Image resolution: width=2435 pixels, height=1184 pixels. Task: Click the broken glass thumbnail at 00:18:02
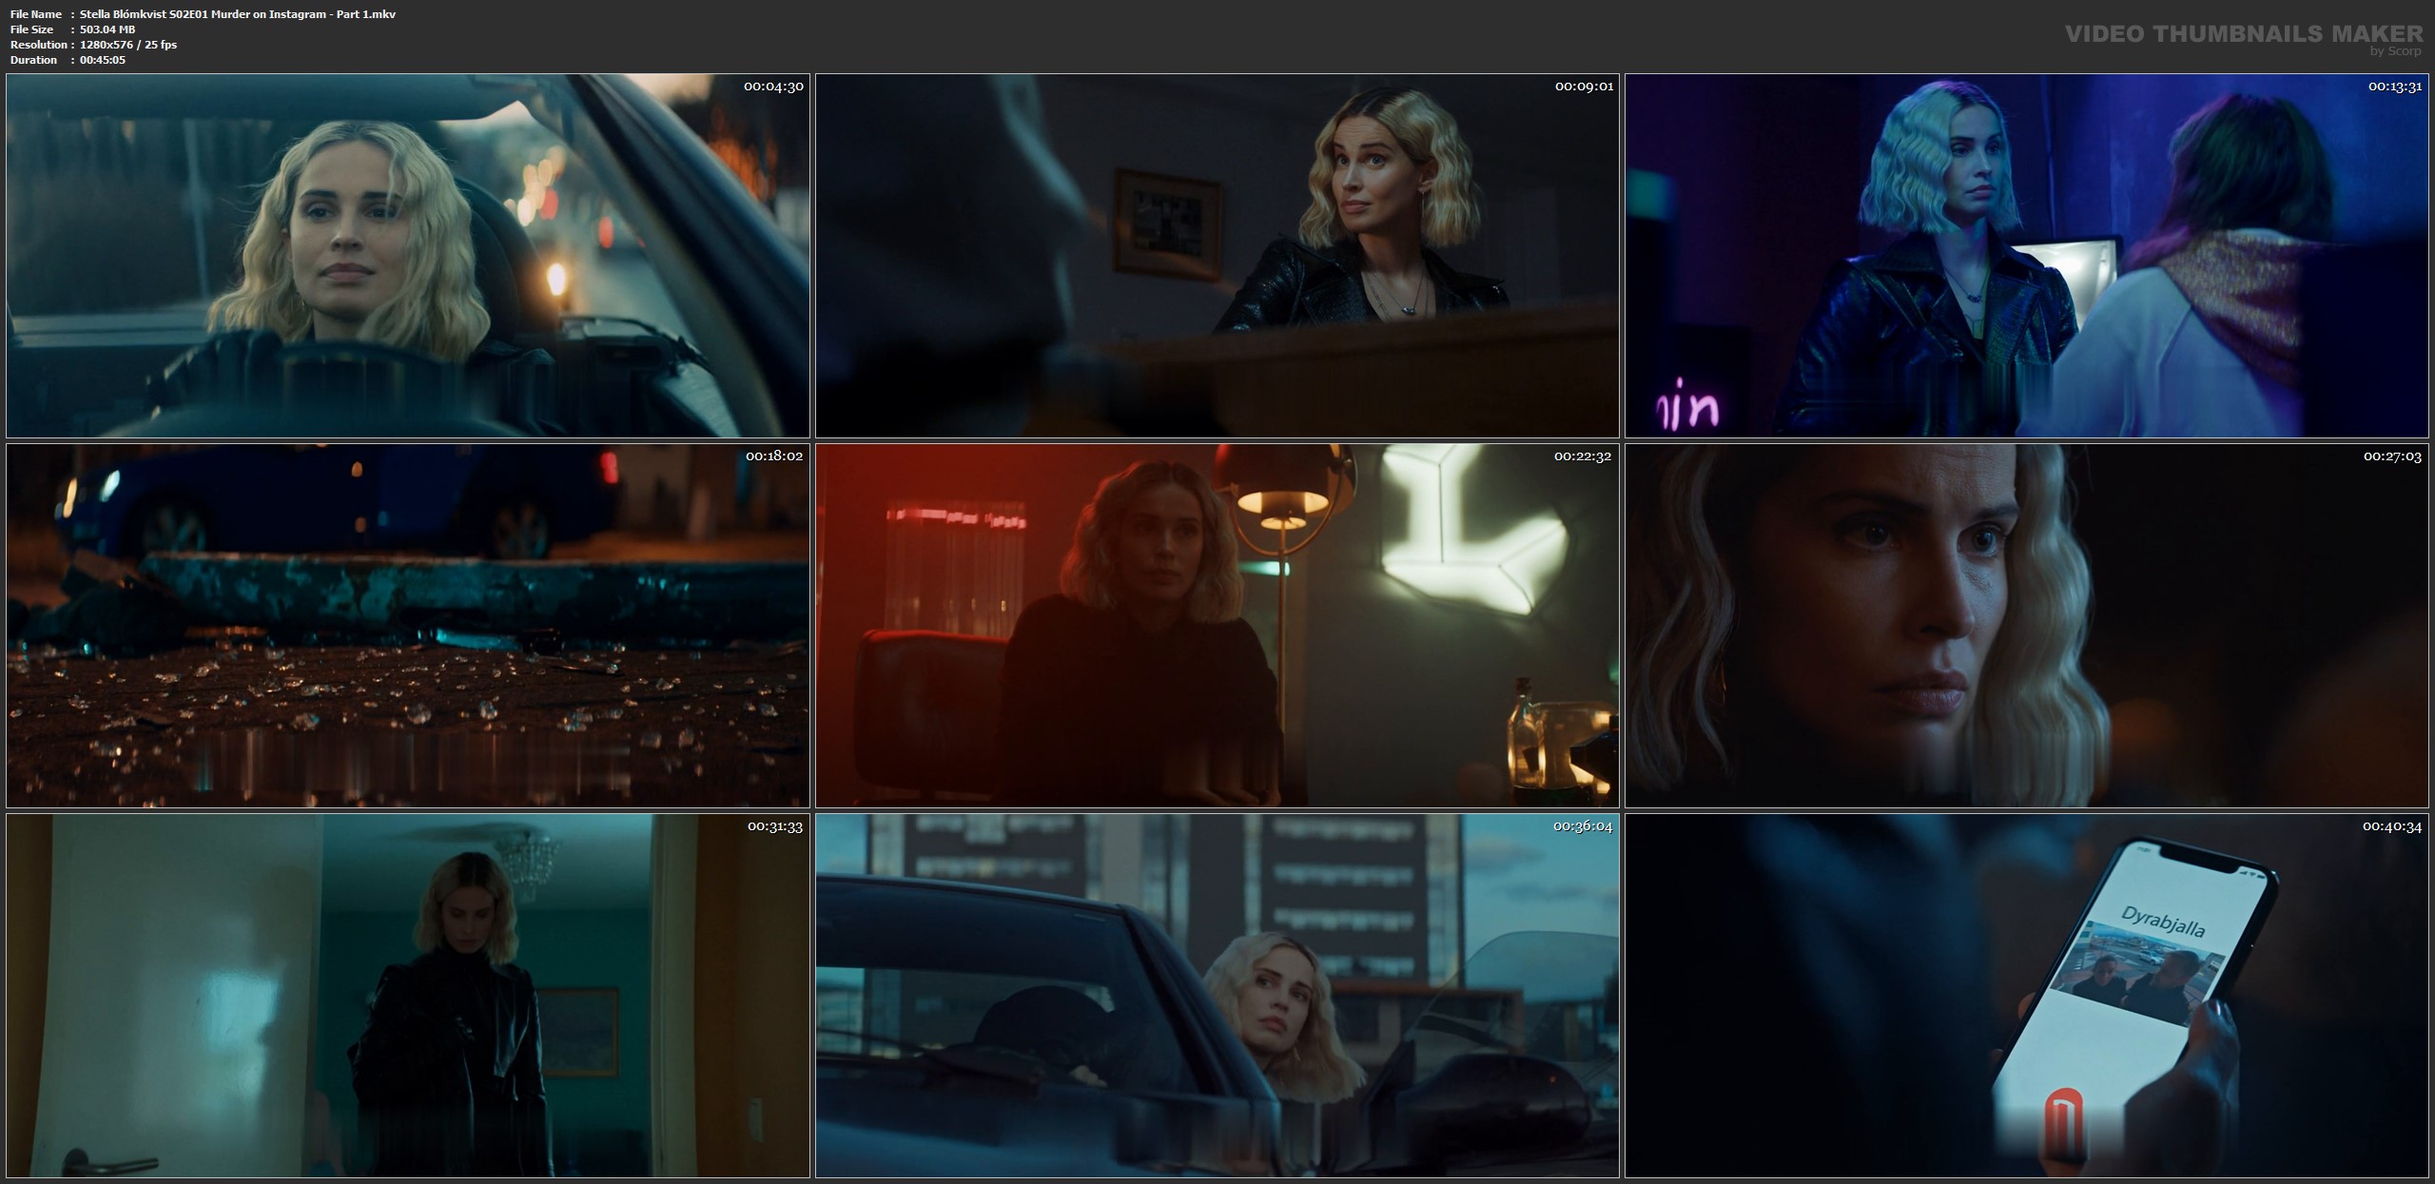coord(407,625)
